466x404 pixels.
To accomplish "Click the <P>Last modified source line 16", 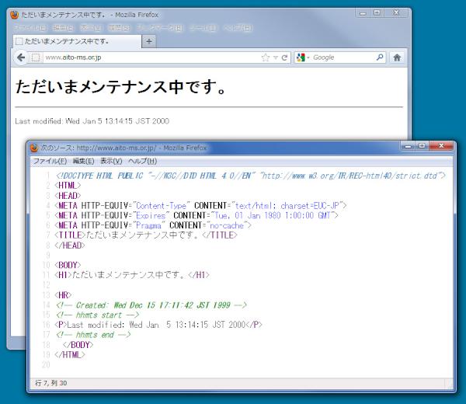I will tap(158, 325).
